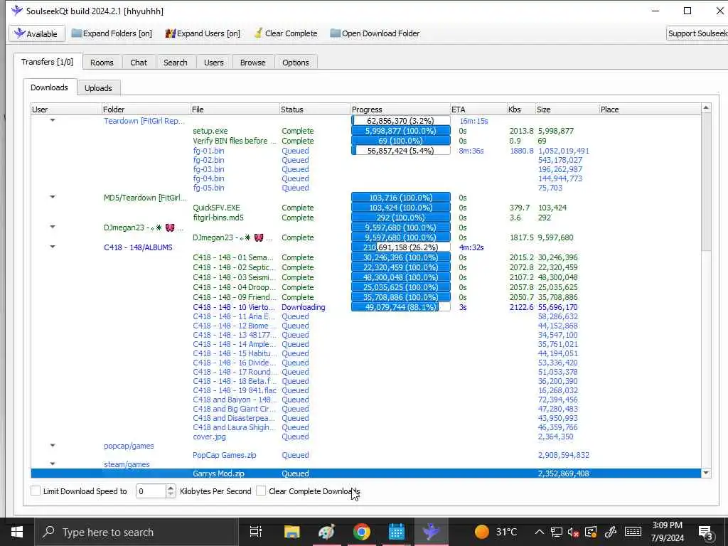
Task: Go to the Search tab
Action: 176,63
